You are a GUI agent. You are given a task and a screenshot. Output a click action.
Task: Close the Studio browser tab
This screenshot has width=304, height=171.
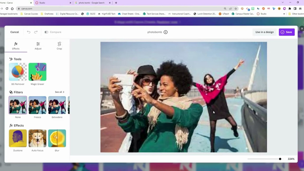[x=70, y=3]
